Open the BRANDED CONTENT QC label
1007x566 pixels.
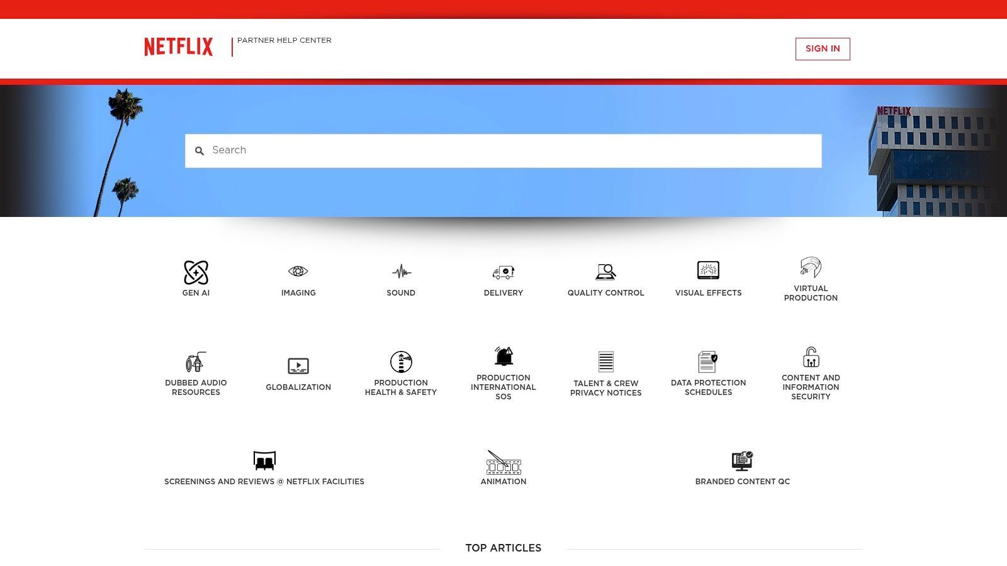coord(743,482)
